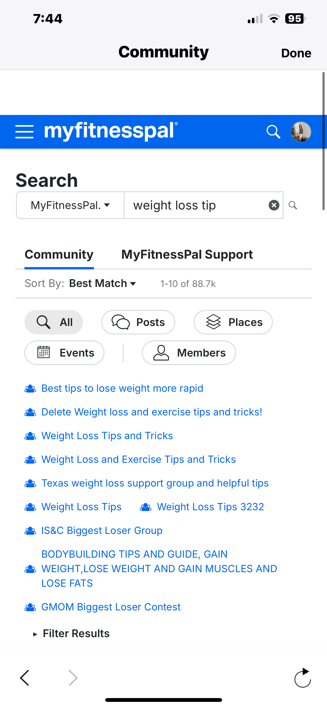Tap Done in the top bar
This screenshot has width=327, height=708.
pos(296,53)
